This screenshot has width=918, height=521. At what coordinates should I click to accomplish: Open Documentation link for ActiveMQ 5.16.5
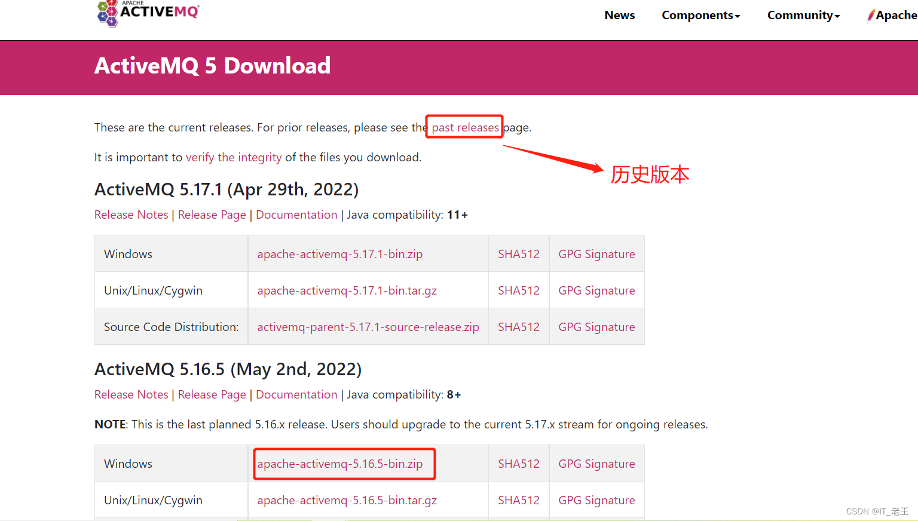[296, 394]
